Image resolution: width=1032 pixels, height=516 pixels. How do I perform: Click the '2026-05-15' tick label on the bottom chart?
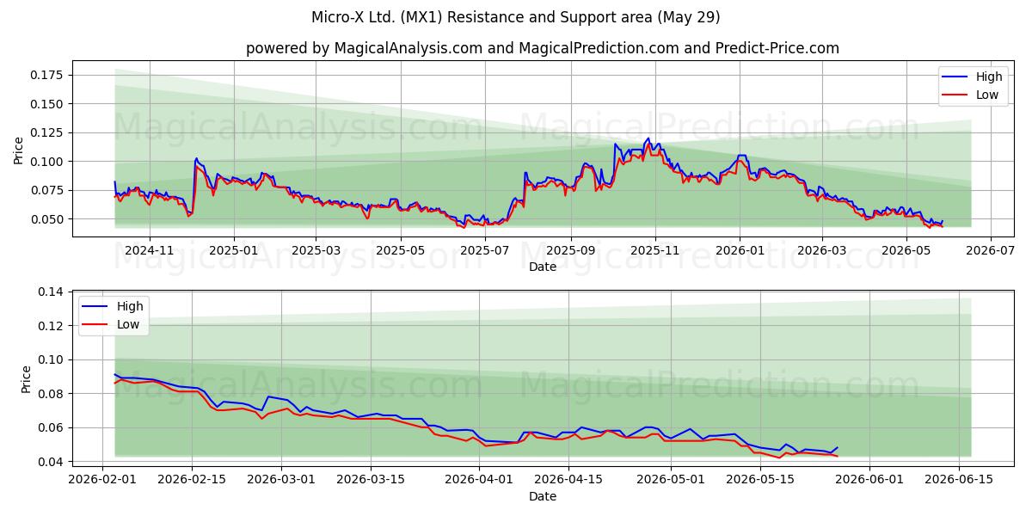(759, 480)
